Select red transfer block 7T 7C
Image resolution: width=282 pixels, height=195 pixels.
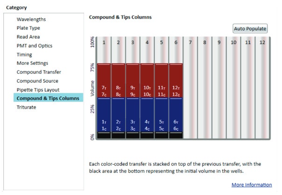pos(104,81)
